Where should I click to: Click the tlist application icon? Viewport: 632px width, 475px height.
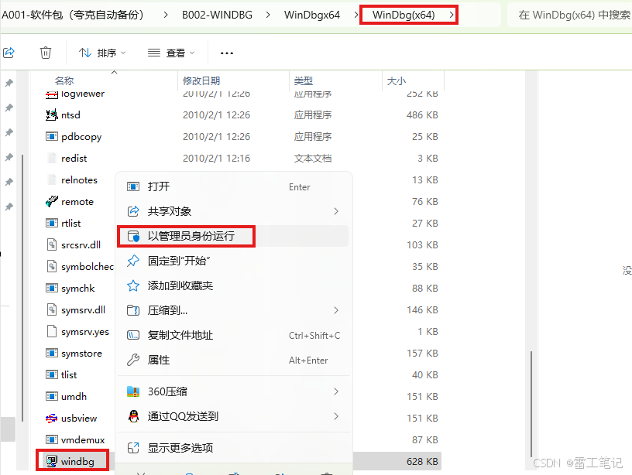(52, 374)
